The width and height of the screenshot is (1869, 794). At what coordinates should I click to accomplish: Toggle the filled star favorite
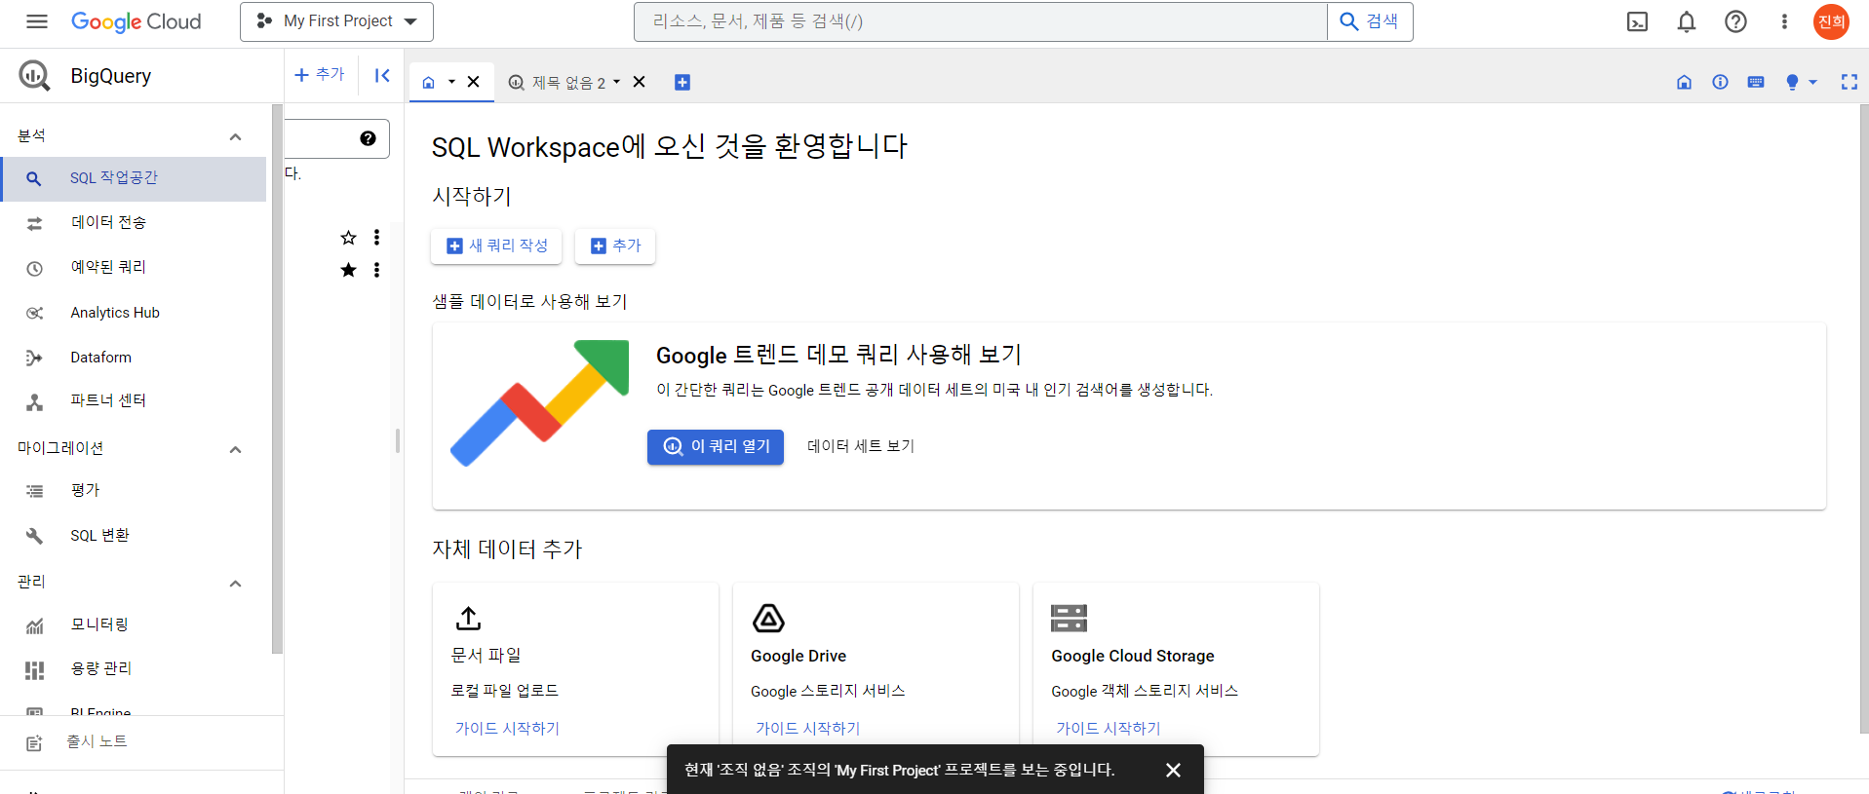click(348, 270)
